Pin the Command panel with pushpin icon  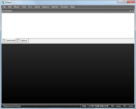(130, 11)
